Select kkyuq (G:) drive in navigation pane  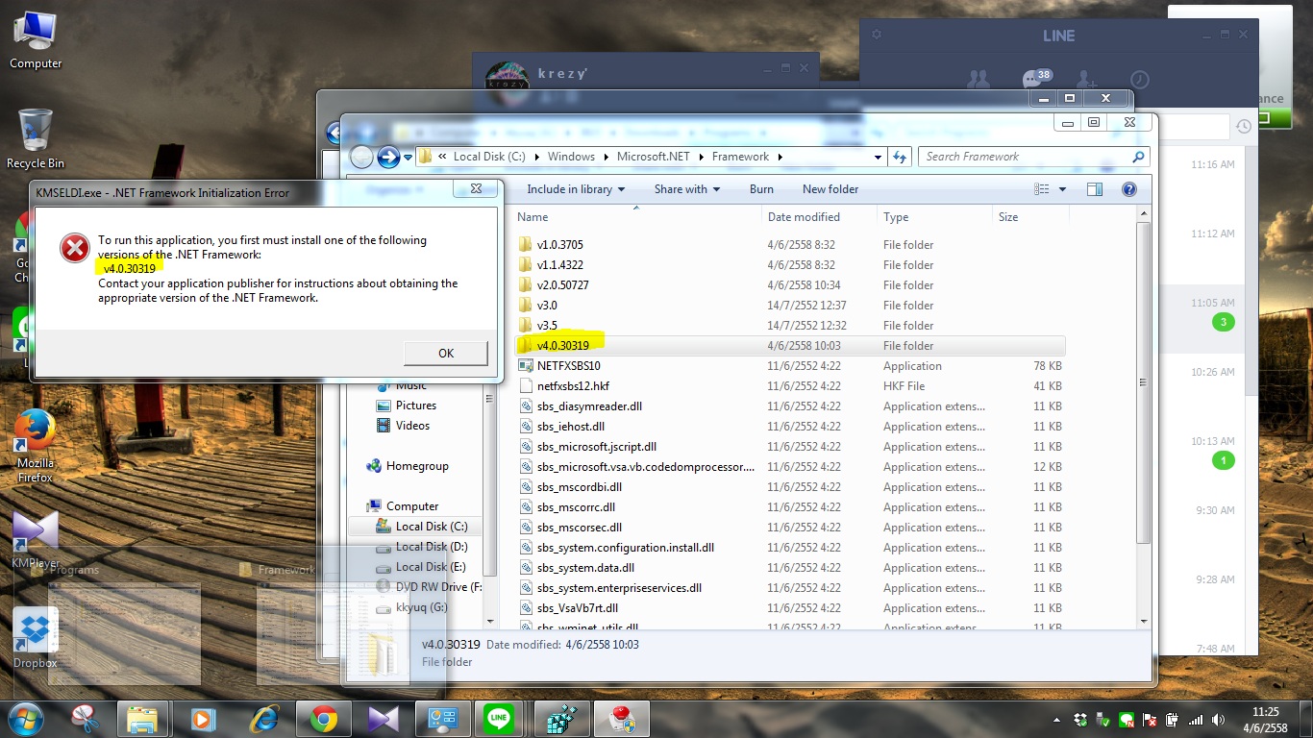pos(410,607)
